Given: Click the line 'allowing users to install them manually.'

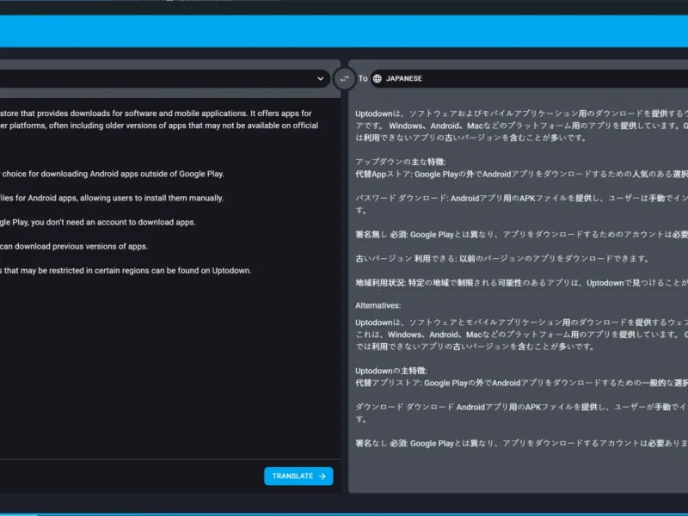Looking at the screenshot, I should (112, 198).
